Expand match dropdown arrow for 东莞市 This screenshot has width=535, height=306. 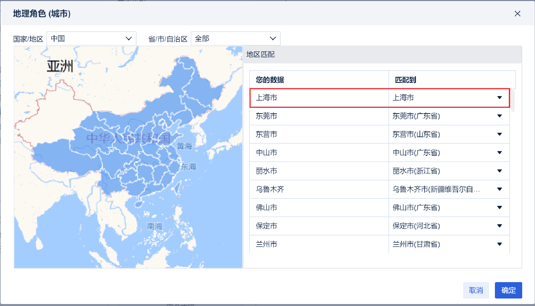tap(499, 116)
